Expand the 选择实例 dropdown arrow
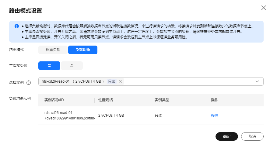 257,81
